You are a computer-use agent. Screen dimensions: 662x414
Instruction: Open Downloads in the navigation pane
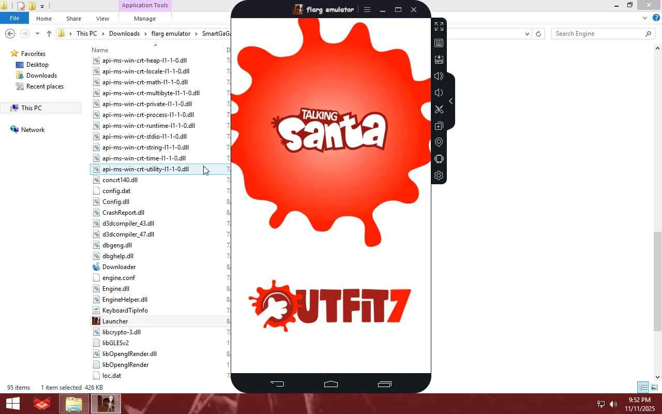point(41,76)
